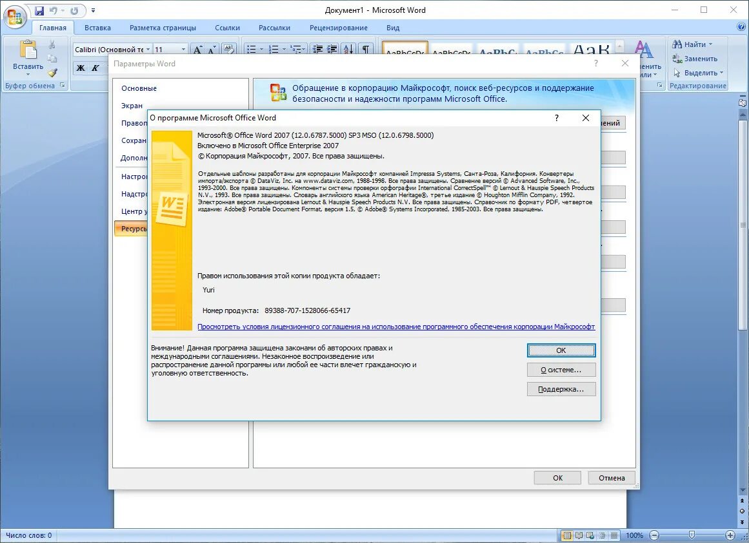Image resolution: width=749 pixels, height=543 pixels.
Task: Select Основные in Параметры Word list
Action: tap(139, 88)
